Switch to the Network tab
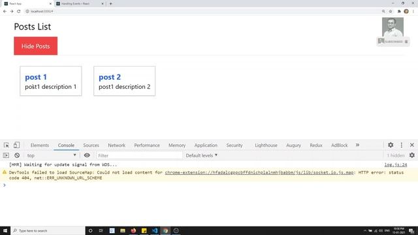Viewport: 418px width, 235px height. pyautogui.click(x=116, y=145)
